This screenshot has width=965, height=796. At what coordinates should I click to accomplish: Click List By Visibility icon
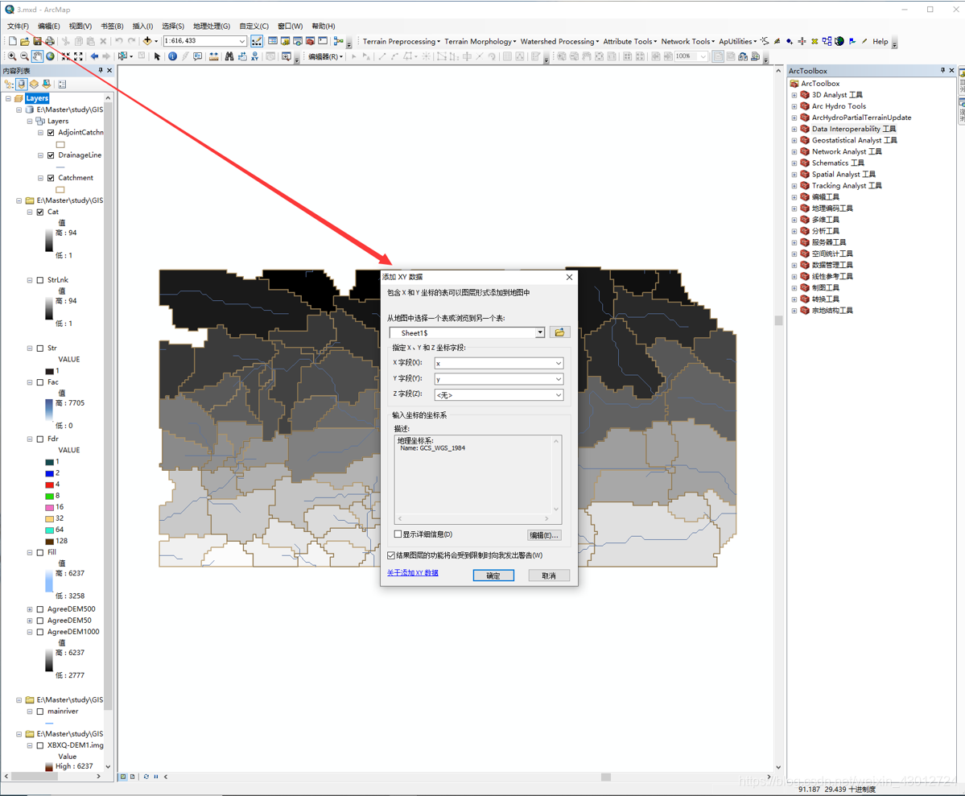coord(34,84)
